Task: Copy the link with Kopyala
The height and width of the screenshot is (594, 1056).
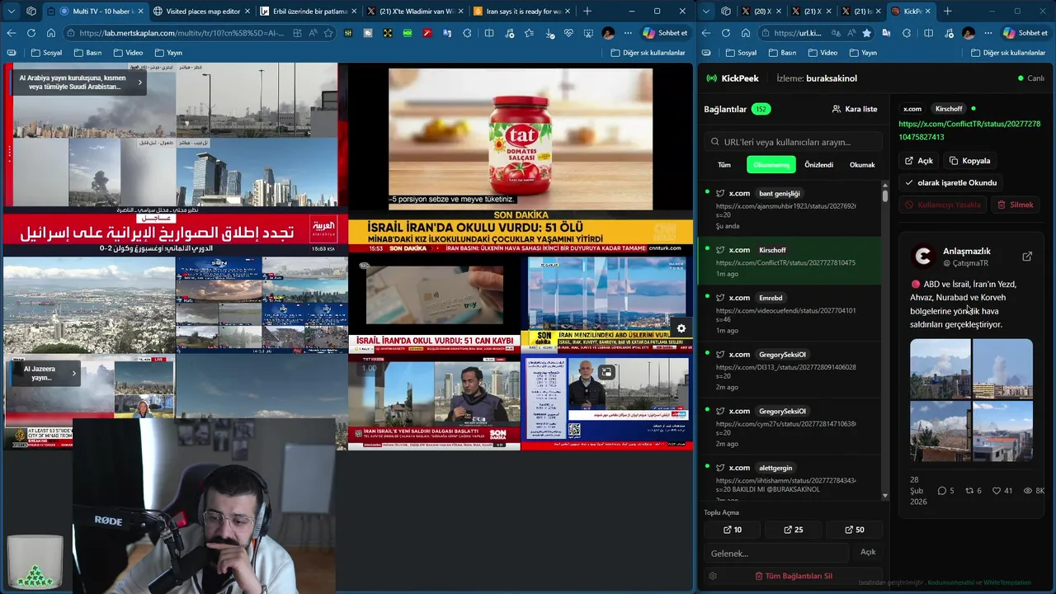Action: click(x=969, y=161)
